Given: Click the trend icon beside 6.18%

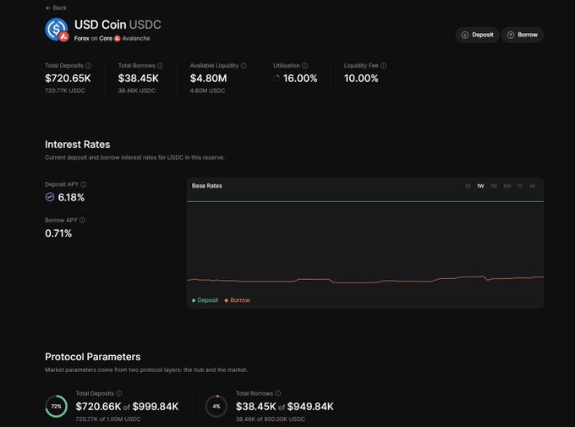Looking at the screenshot, I should 50,197.
